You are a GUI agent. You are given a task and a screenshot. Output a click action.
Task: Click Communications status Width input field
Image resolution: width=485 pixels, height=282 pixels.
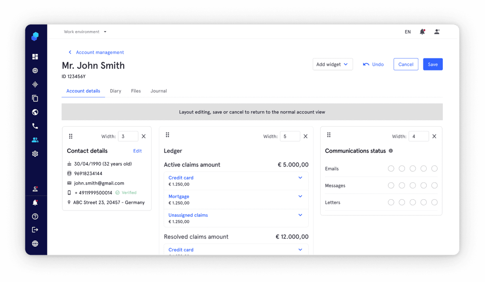419,136
